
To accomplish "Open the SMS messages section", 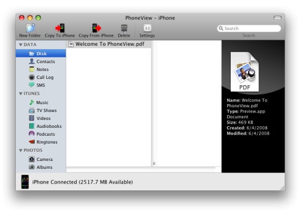I will tap(41, 85).
